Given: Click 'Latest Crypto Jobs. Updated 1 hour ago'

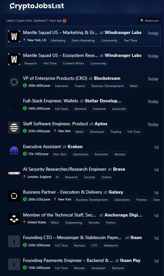Looking at the screenshot, I should 34,21.
